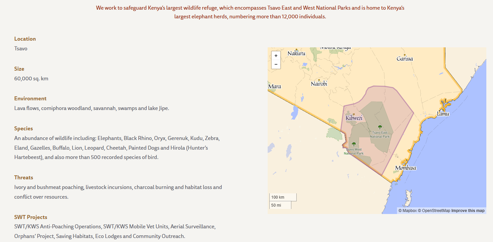Click the Tsavo East National Park tree icon
Screen dimensions: 493x242
(x=380, y=127)
